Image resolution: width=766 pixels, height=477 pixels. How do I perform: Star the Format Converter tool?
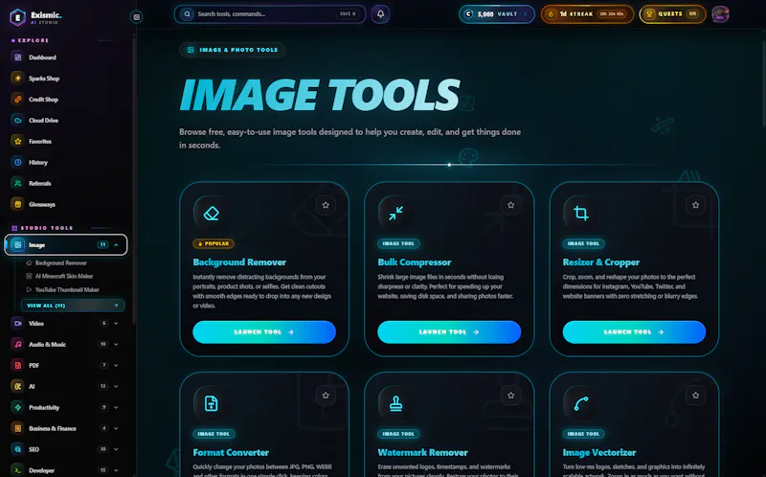(x=326, y=396)
